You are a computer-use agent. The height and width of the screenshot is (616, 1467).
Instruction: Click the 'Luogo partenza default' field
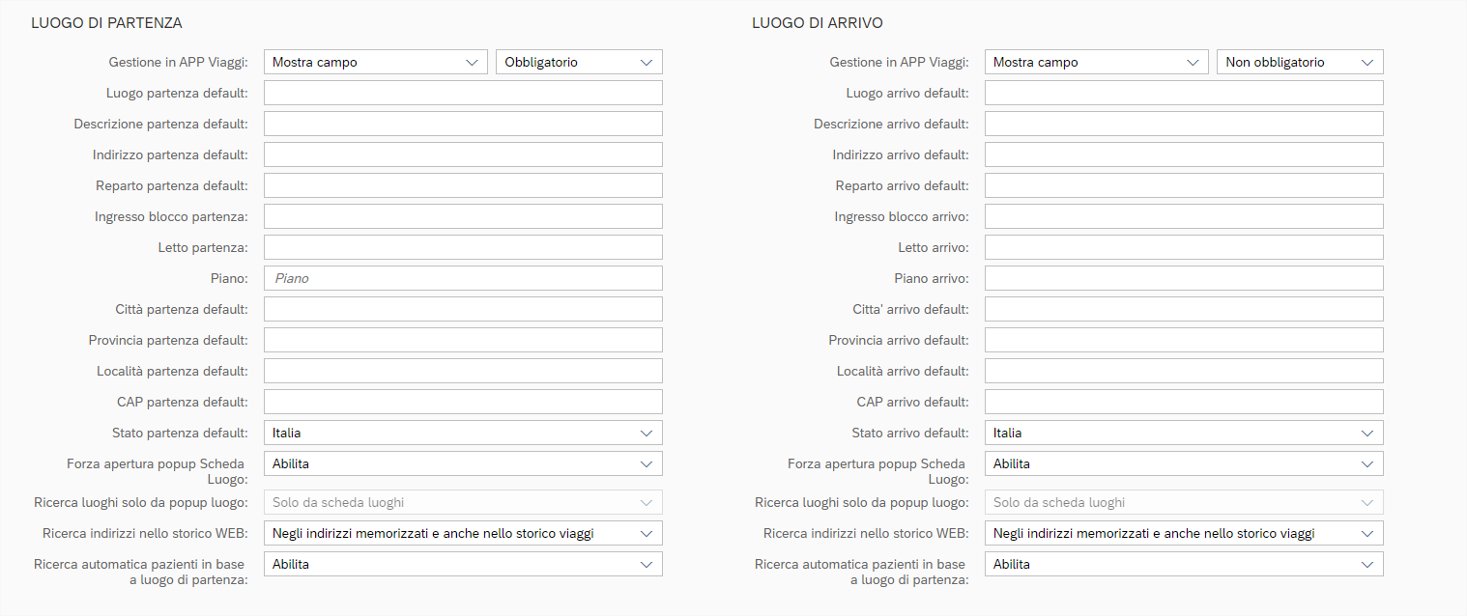tap(463, 94)
